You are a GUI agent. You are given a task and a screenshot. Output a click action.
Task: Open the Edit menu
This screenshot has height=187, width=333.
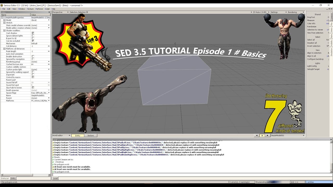(9, 9)
